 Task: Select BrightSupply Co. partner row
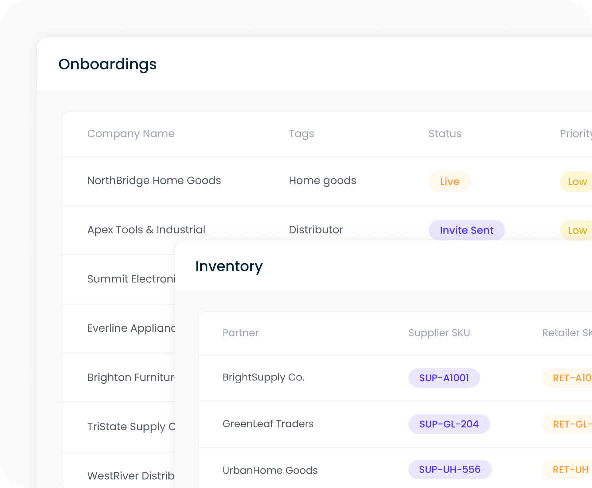point(263,378)
